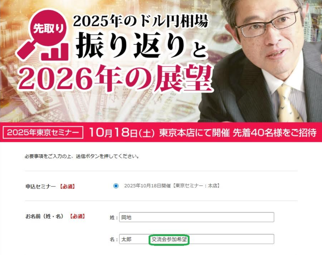
Task: Click the 申込セミナー field label
Action: point(41,186)
